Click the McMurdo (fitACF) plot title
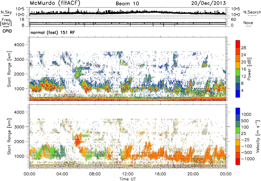The height and width of the screenshot is (181, 261). 55,3
